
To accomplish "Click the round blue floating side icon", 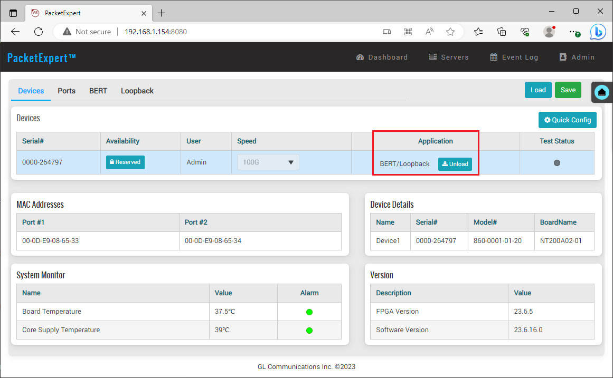I will pyautogui.click(x=602, y=93).
